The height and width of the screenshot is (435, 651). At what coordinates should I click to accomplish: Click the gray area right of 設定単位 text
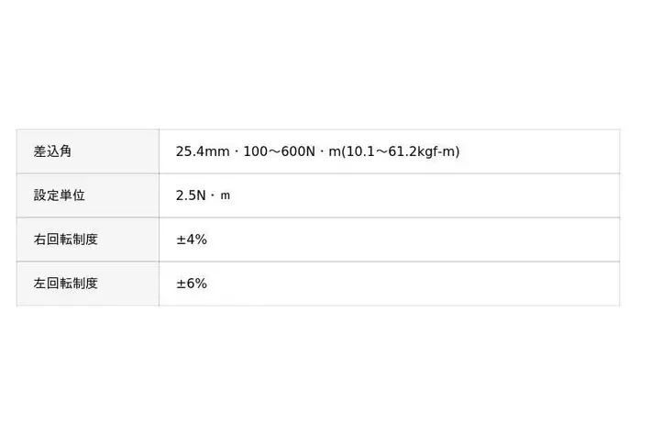[x=124, y=195]
